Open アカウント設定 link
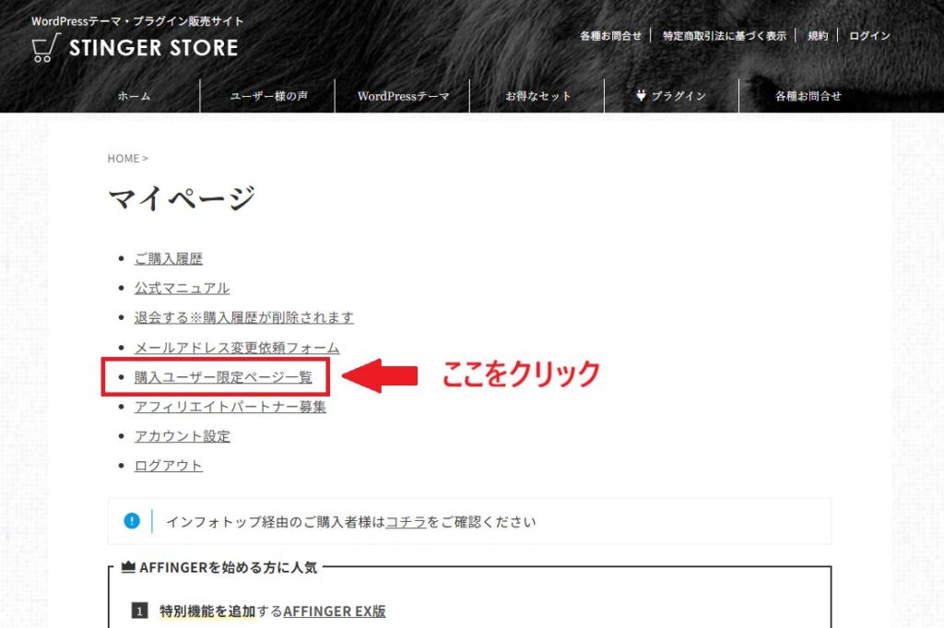Screen dimensions: 944x628 pos(183,436)
